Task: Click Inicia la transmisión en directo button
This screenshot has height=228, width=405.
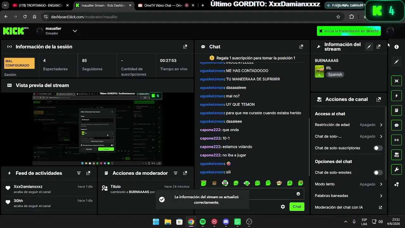Action: [x=349, y=31]
